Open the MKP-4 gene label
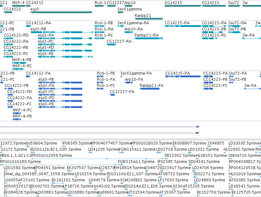This screenshot has width=261, height=197. tap(18, 3)
